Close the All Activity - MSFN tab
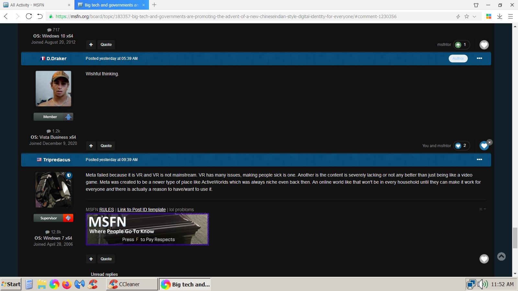Viewport: 518px width, 291px height. pyautogui.click(x=69, y=5)
